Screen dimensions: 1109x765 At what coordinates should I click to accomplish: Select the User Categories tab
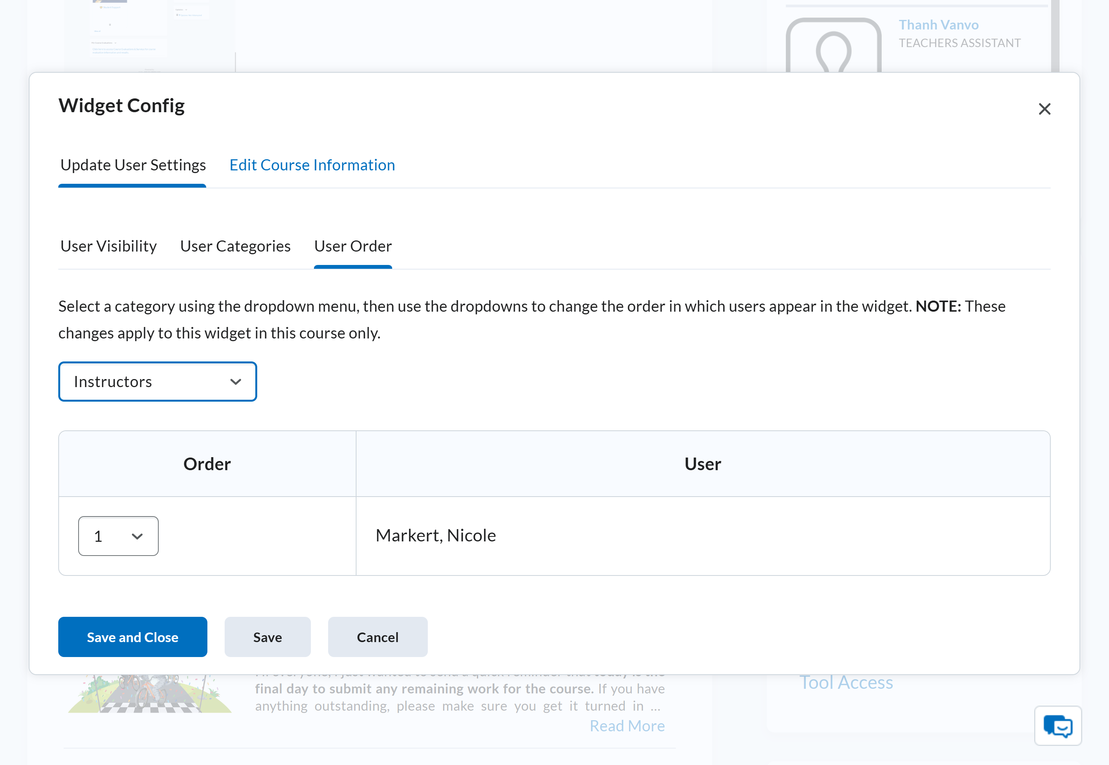235,246
